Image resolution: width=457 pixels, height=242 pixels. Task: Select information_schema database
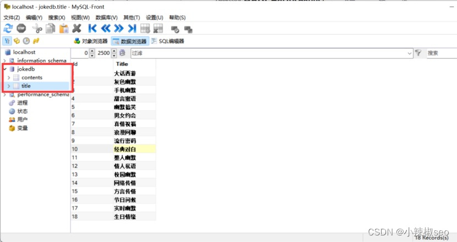(x=41, y=60)
